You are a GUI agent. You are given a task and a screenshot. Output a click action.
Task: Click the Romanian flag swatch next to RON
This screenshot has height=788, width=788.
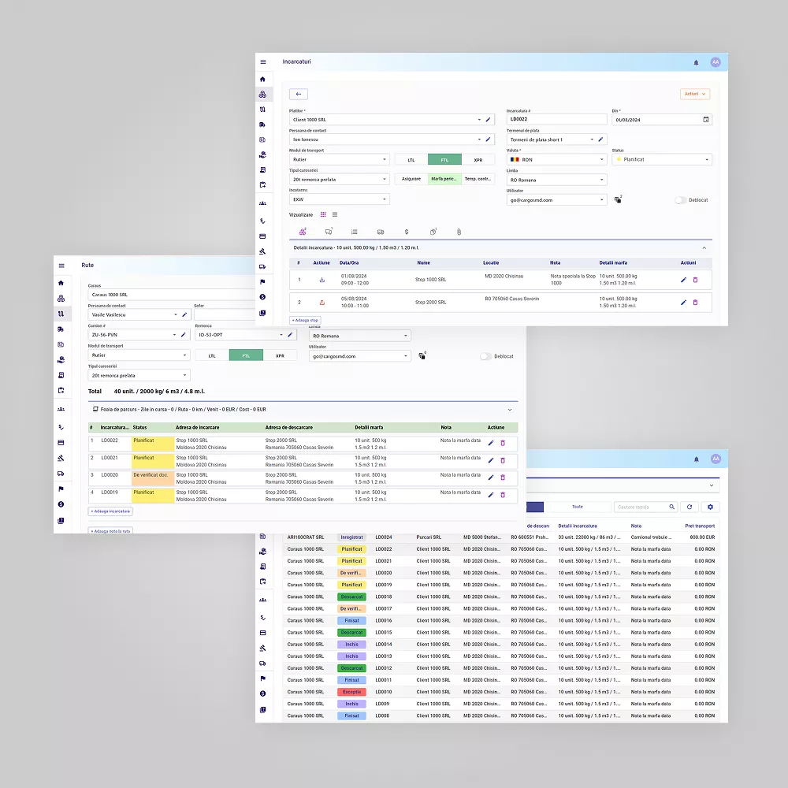(x=515, y=159)
